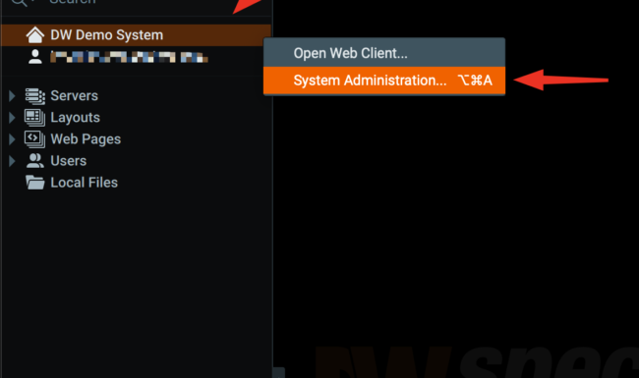Expand the Web Pages tree node
The width and height of the screenshot is (639, 378).
[x=12, y=139]
